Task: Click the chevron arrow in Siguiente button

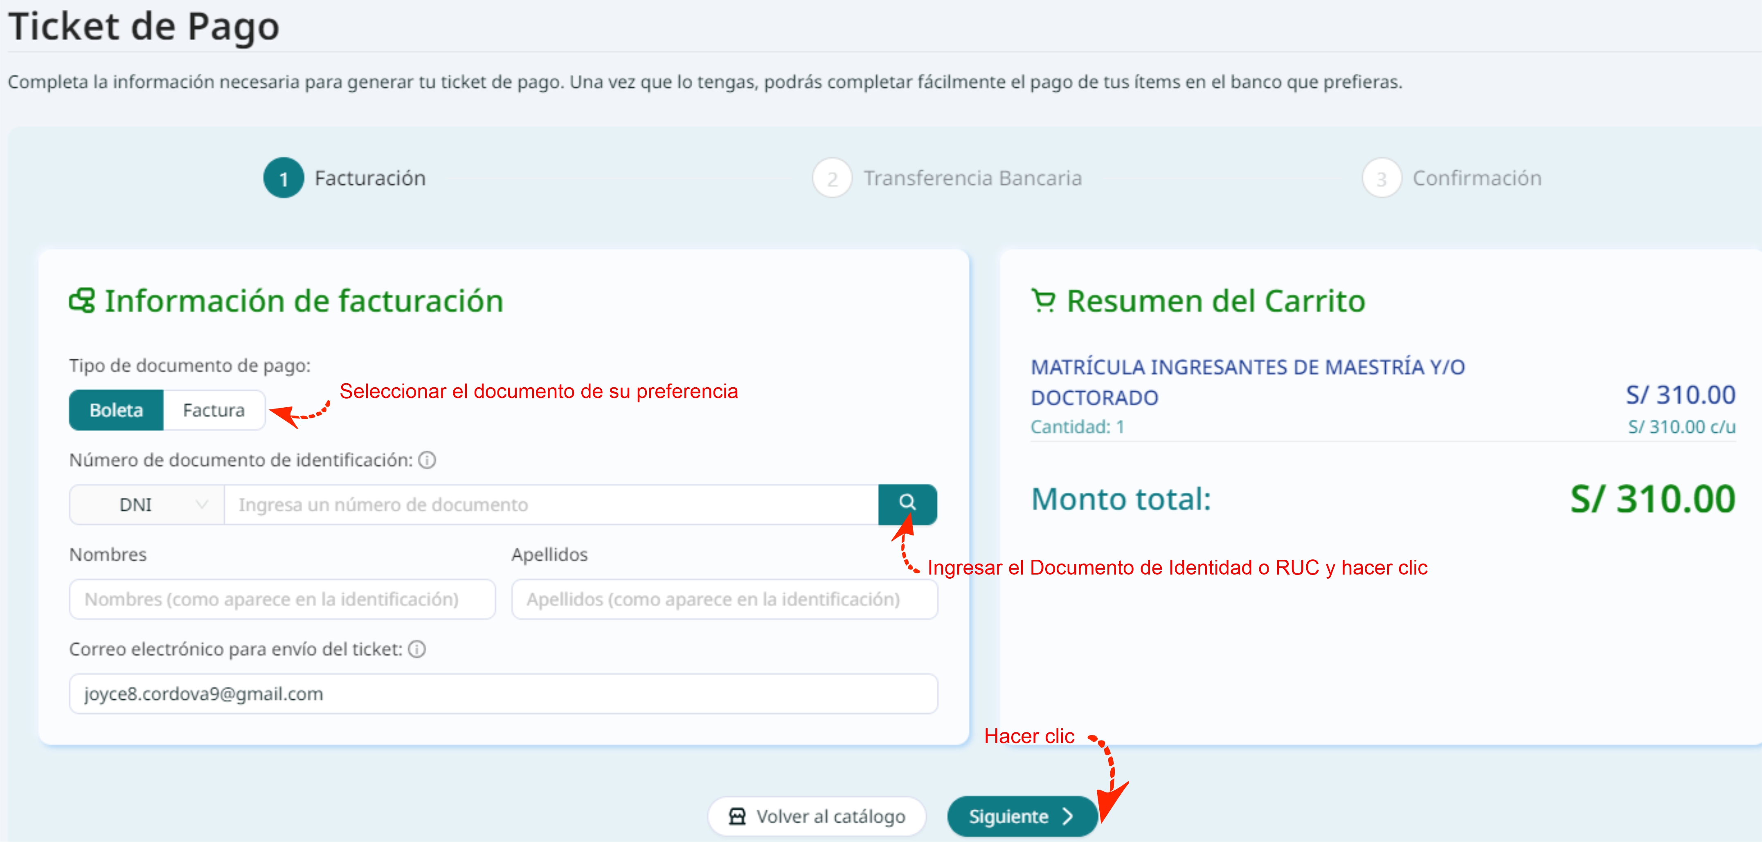Action: (1068, 816)
